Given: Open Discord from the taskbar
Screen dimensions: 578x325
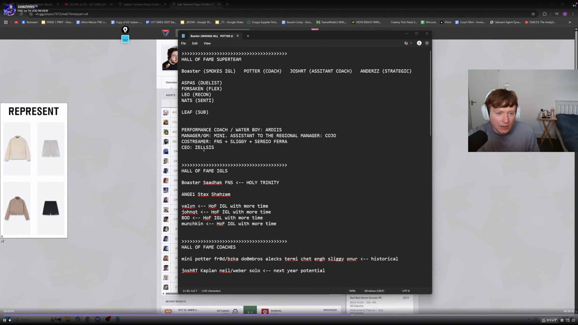Looking at the screenshot, I should 98,320.
